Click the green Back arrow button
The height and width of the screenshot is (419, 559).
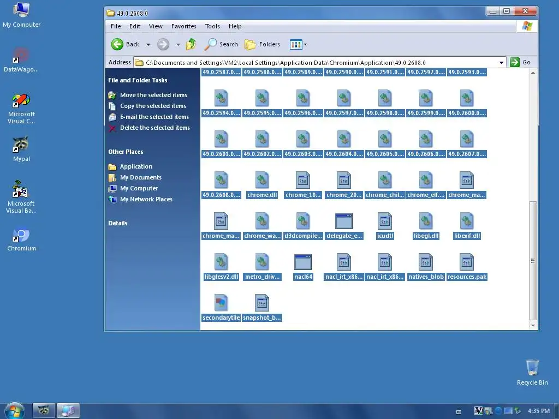[x=117, y=45]
